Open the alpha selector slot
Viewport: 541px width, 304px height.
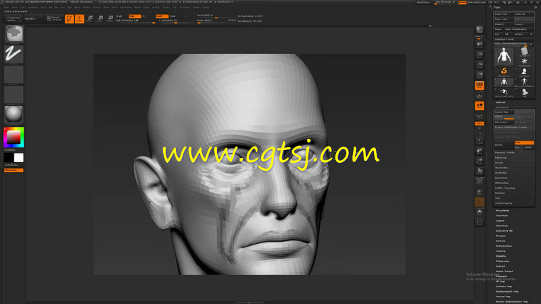tap(14, 75)
